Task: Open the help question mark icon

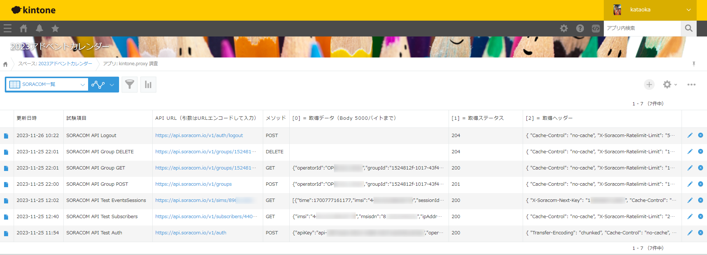Action: [x=580, y=28]
